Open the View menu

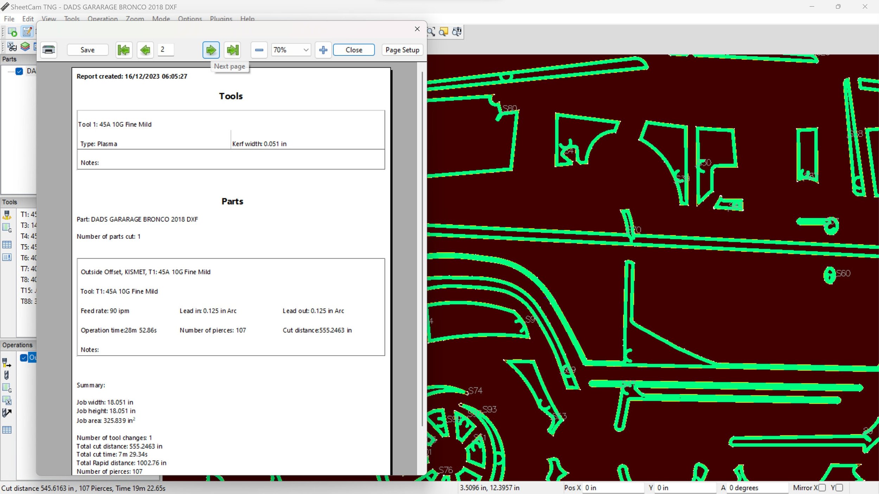pyautogui.click(x=49, y=19)
